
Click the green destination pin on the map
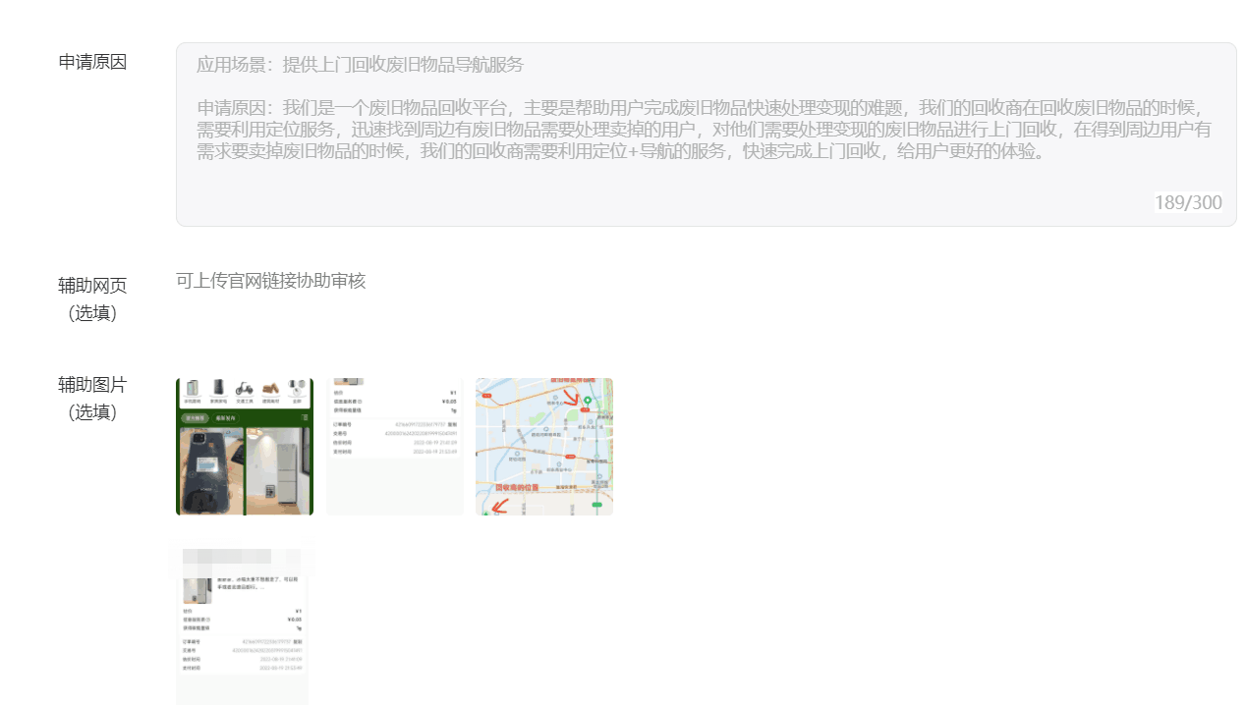588,401
